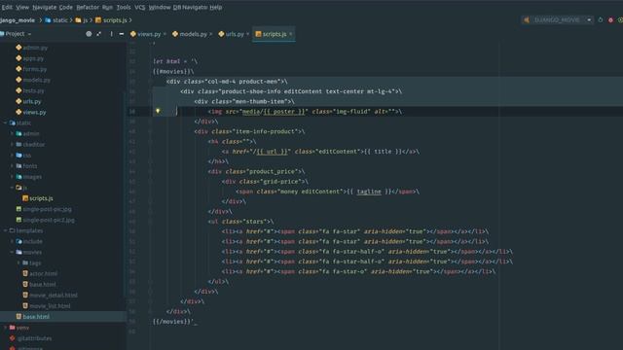The width and height of the screenshot is (623, 350).
Task: Open the Window menu
Action: (160, 7)
